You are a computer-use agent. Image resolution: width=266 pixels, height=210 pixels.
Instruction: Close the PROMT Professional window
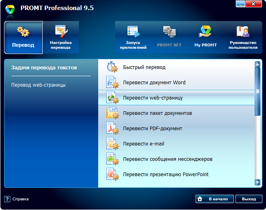coord(254,4)
